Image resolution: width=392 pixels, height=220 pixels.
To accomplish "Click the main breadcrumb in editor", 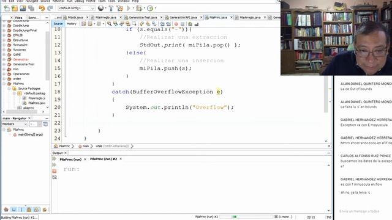I will [86, 146].
